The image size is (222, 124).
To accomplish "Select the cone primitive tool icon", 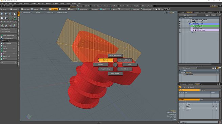I will click(15, 14).
